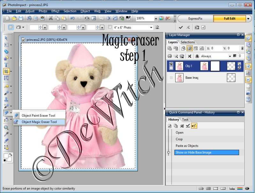Open the 100% zoom level dropdown
The height and width of the screenshot is (193, 255).
pyautogui.click(x=156, y=19)
